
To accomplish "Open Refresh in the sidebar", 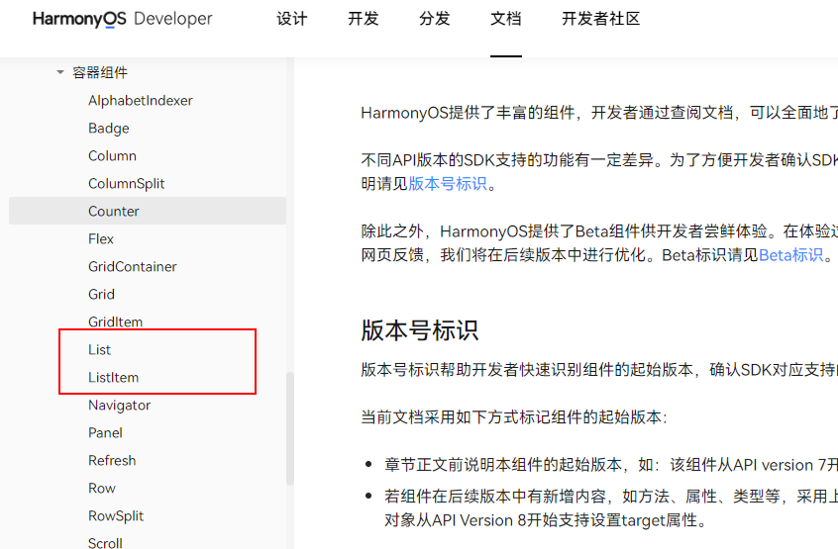I will point(112,460).
